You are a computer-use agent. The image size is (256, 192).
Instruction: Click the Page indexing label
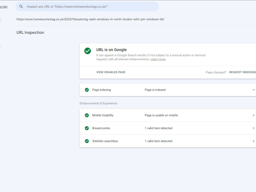tap(102, 90)
